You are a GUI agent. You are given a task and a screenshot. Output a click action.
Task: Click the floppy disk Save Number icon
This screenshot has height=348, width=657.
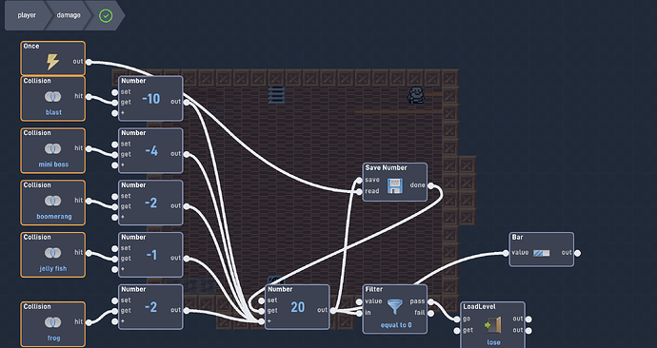coord(395,185)
